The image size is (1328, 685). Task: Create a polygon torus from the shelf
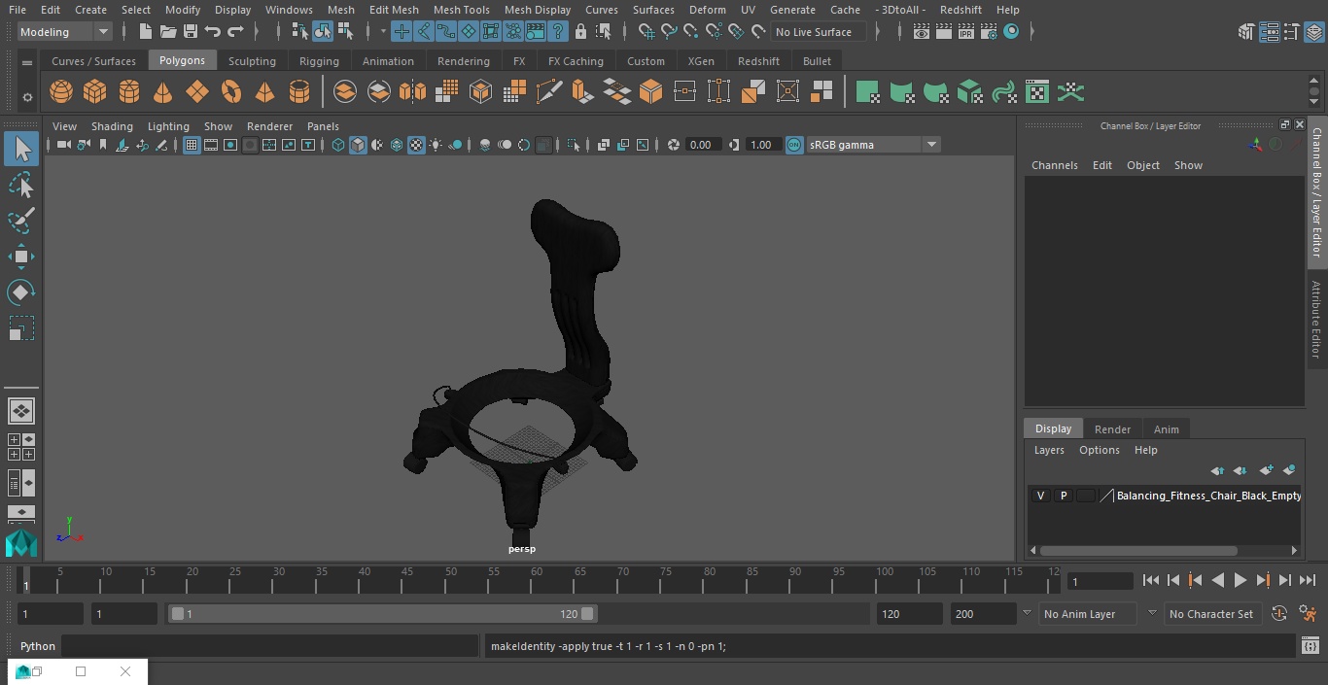click(x=231, y=92)
